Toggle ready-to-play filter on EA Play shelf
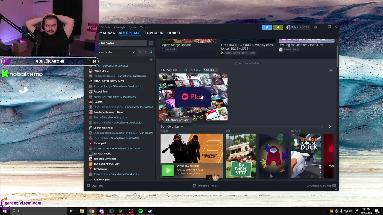This screenshot has height=215, width=383. click(185, 70)
